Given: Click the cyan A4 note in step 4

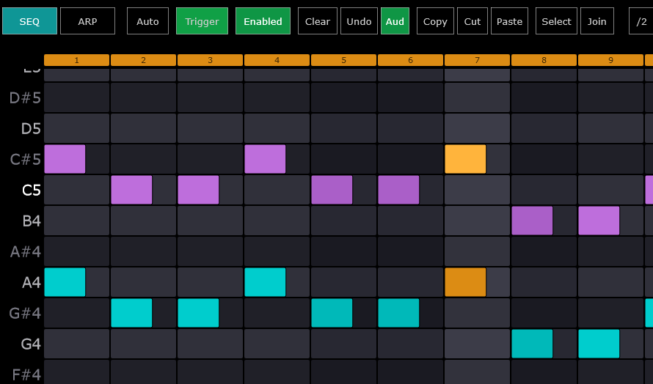Looking at the screenshot, I should coord(265,282).
